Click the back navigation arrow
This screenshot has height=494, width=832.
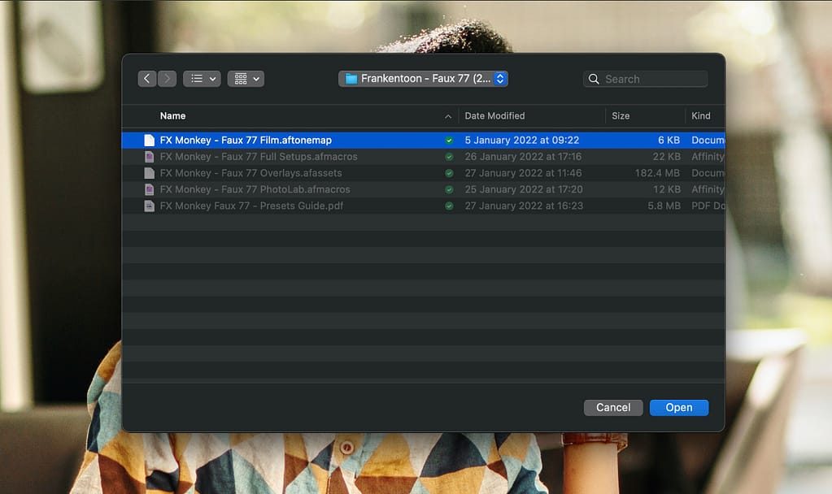pos(147,78)
